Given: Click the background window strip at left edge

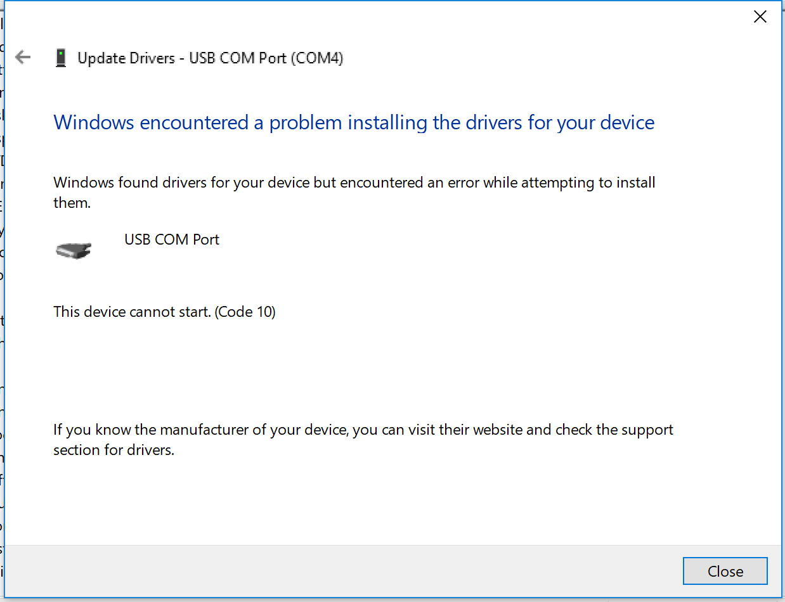Looking at the screenshot, I should [x=2, y=301].
